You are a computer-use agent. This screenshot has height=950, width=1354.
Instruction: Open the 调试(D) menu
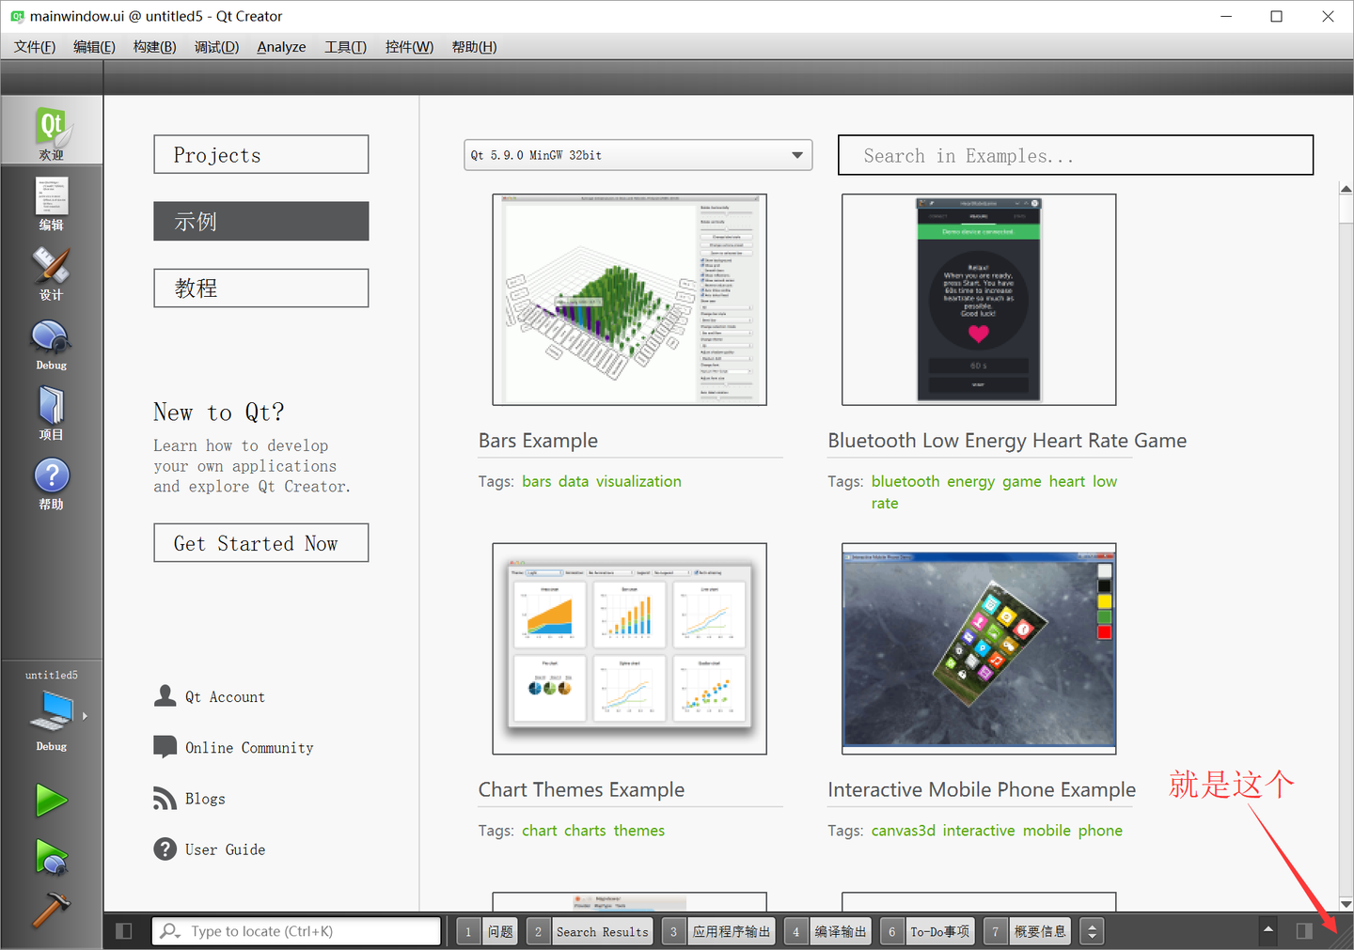tap(216, 47)
